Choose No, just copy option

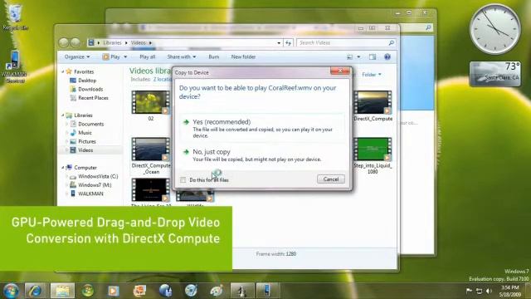(x=262, y=155)
